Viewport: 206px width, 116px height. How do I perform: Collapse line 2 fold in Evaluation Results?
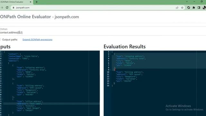110,54
